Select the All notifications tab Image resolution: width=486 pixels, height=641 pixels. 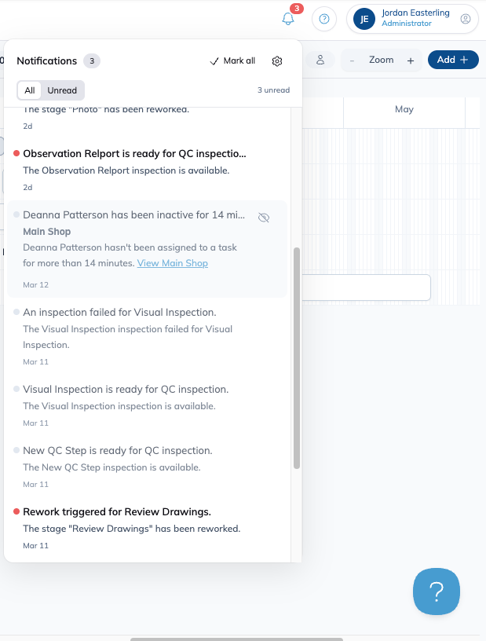tap(29, 90)
